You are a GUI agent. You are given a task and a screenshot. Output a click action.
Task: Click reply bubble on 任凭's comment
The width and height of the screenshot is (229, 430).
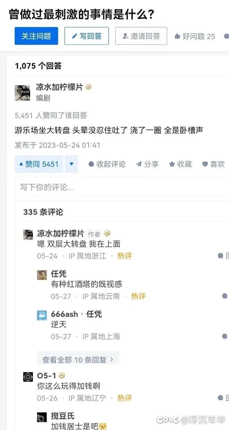click(x=225, y=296)
